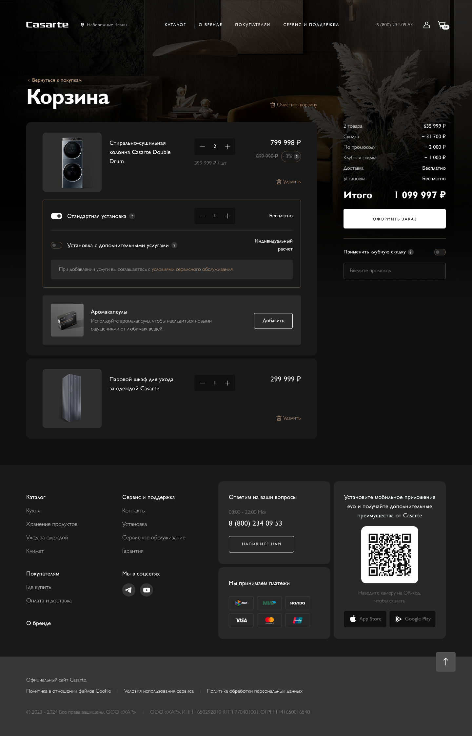Click the scroll-to-top arrow button

pos(446,662)
